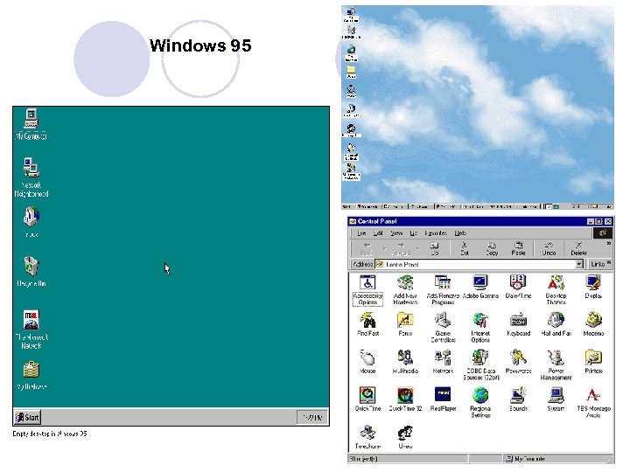Click the Forward toolbar button

(401, 249)
